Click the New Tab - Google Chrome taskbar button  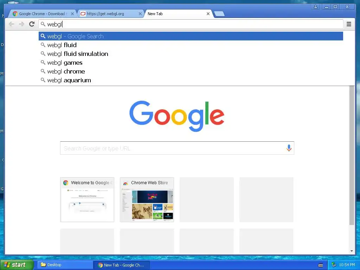pyautogui.click(x=122, y=265)
